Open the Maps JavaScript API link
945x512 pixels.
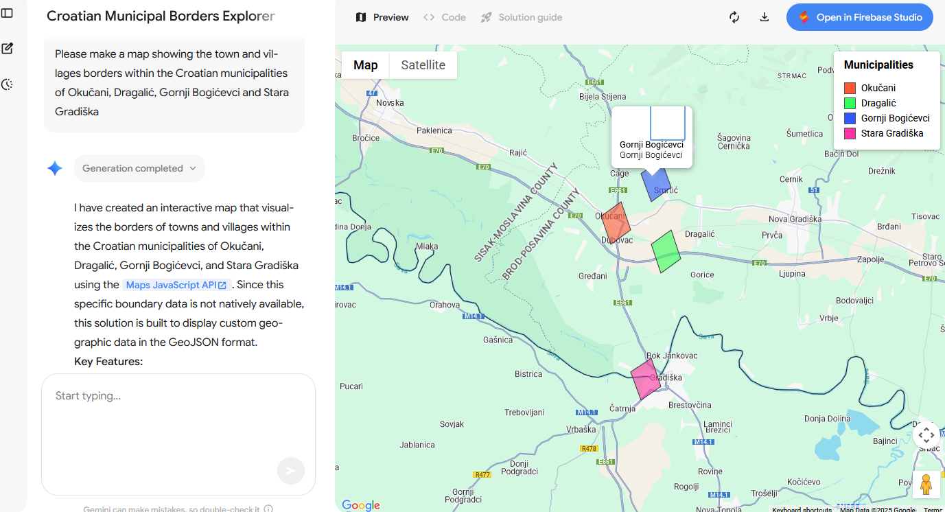point(176,285)
